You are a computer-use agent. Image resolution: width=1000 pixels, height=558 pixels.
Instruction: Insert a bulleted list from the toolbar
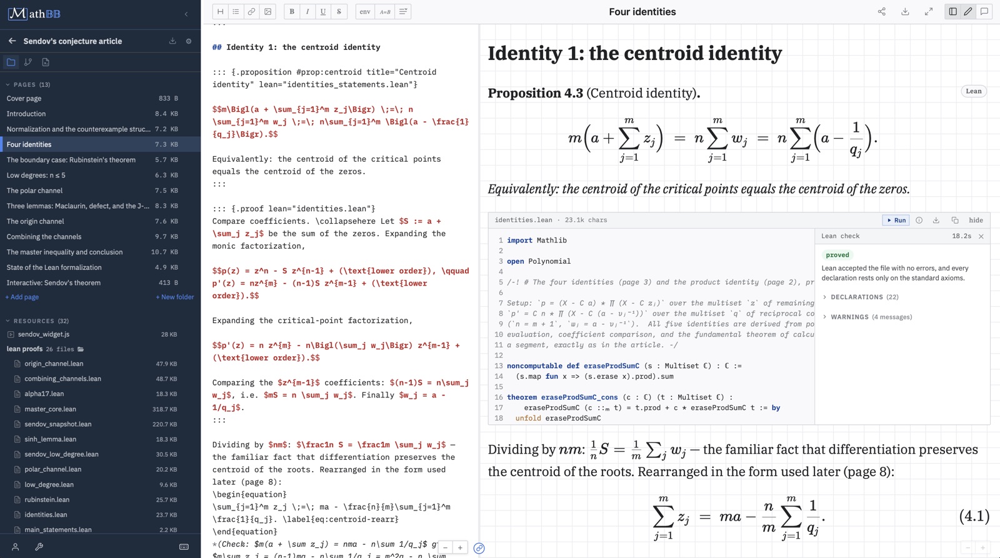click(236, 11)
